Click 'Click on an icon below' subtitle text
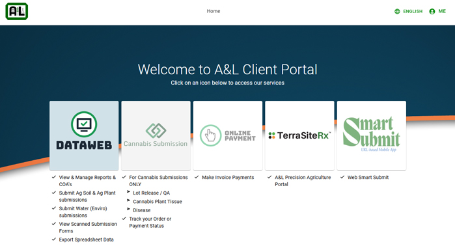 [228, 83]
